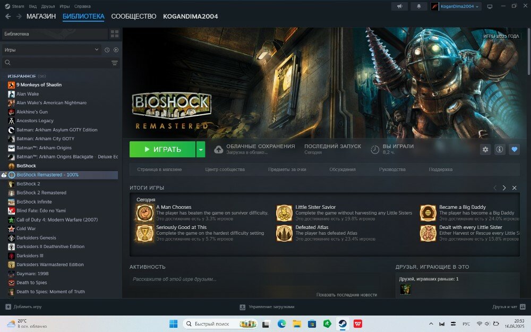Open the notifications bell icon

419,6
